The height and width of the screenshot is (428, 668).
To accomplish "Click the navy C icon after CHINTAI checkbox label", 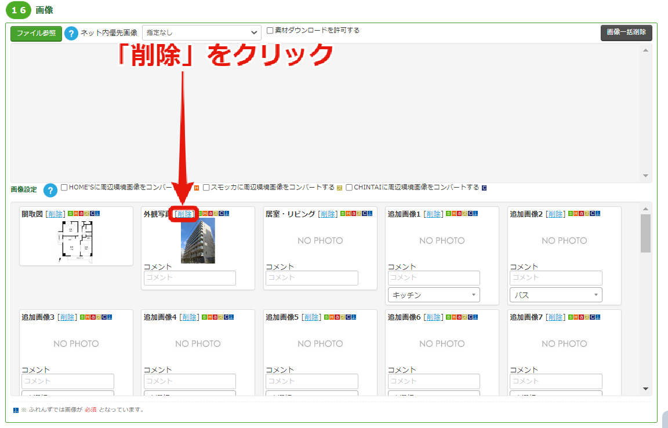I will 484,188.
